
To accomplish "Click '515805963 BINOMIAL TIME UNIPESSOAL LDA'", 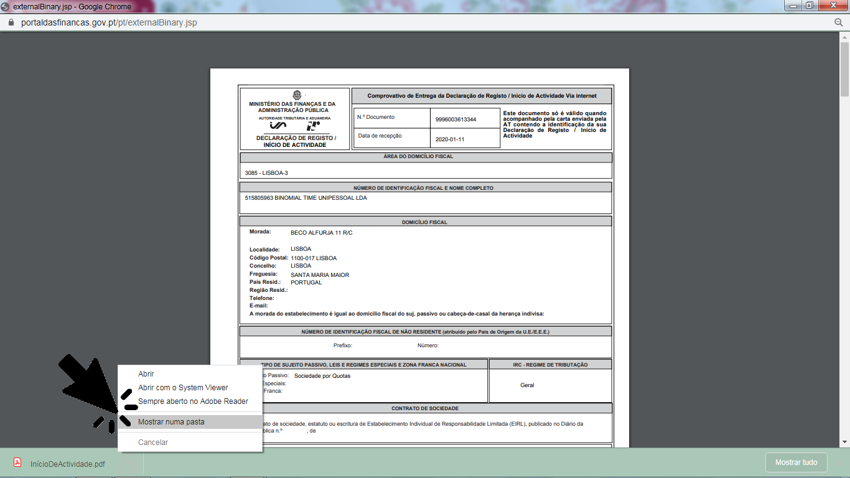I will tap(306, 198).
